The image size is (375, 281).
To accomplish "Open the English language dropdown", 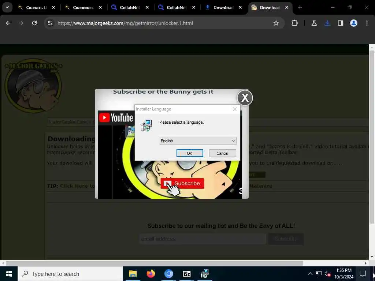I will [x=198, y=141].
